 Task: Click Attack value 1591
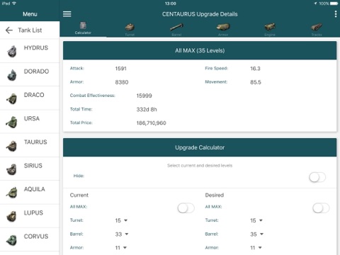[x=121, y=69]
